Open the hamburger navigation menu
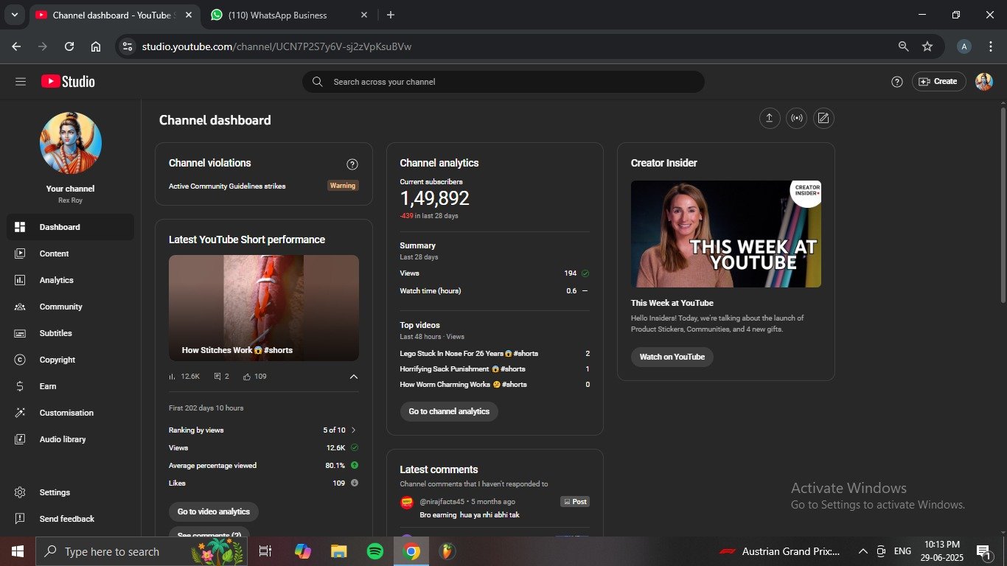This screenshot has height=566, width=1007. (21, 82)
